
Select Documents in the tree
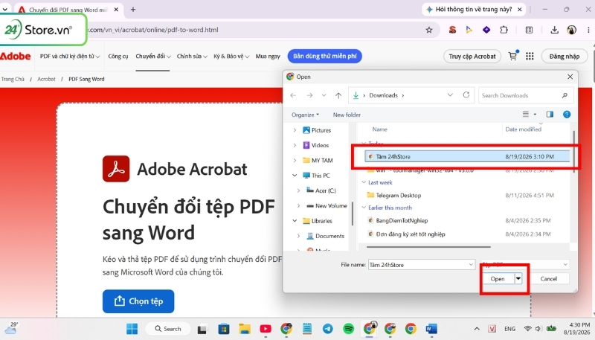tap(329, 236)
